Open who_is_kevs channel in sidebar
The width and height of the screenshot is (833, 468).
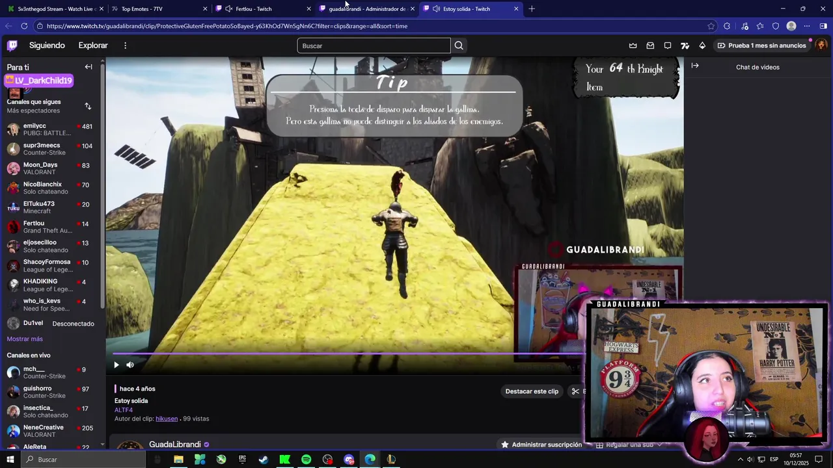click(51, 305)
